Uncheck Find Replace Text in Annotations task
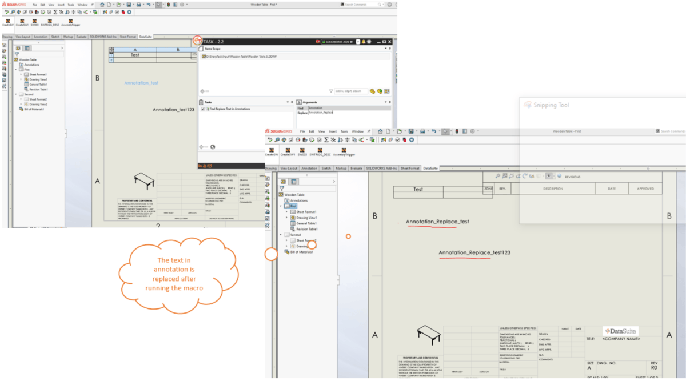 pyautogui.click(x=202, y=109)
